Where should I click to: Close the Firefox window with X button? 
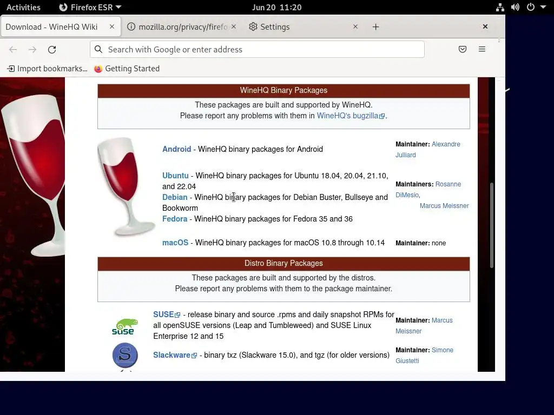pos(485,26)
